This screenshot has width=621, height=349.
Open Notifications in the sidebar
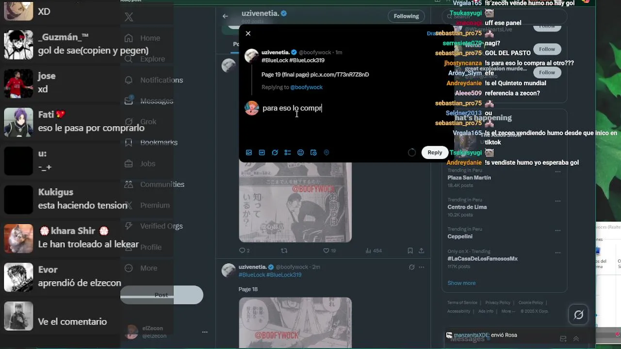point(153,80)
